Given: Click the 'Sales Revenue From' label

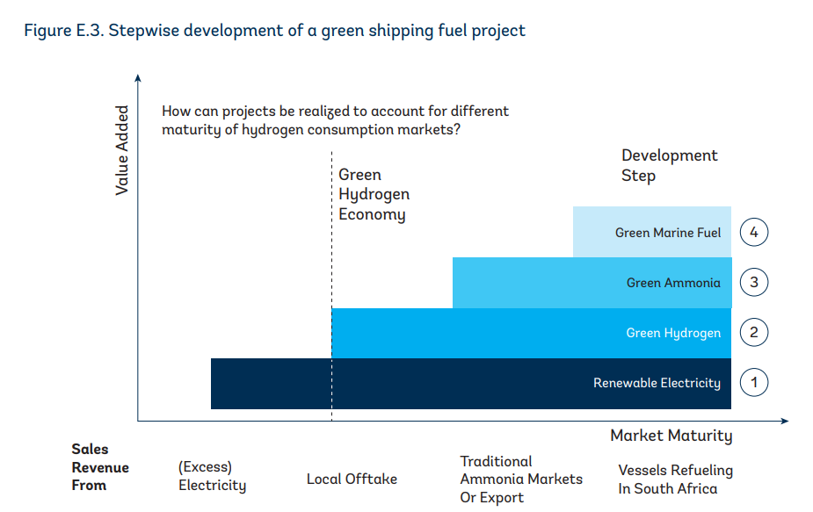Looking at the screenshot, I should pyautogui.click(x=100, y=467).
